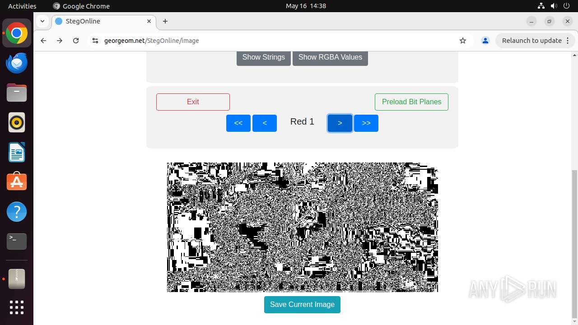Launch Thunderbird mail from the dock
578x325 pixels.
(x=17, y=63)
